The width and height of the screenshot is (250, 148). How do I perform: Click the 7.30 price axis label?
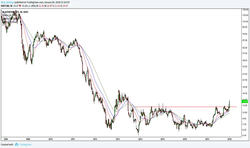[x=245, y=124]
